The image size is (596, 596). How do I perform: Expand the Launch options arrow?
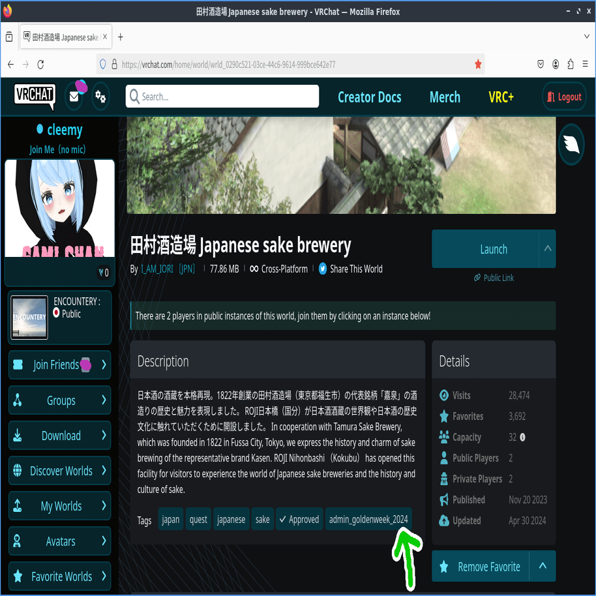coord(547,249)
